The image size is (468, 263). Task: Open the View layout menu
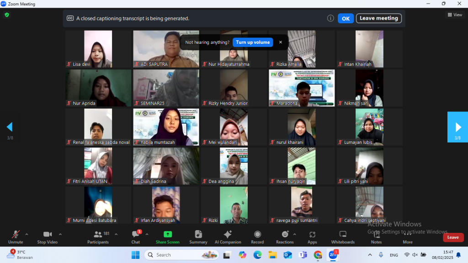(455, 15)
